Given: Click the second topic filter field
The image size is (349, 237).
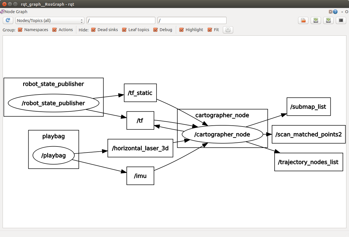Looking at the screenshot, I should [x=192, y=21].
